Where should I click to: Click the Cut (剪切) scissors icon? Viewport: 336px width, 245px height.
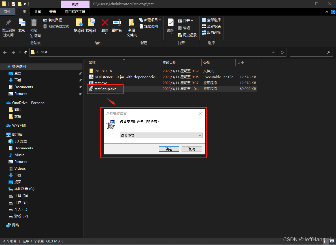point(31,36)
